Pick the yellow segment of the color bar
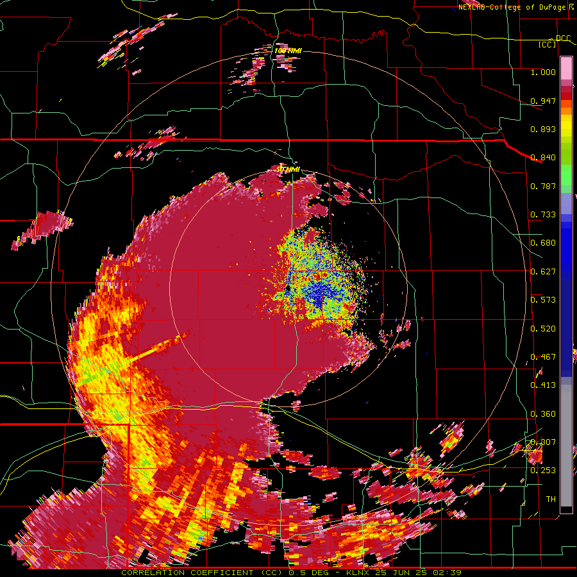577x577 pixels. click(x=566, y=126)
